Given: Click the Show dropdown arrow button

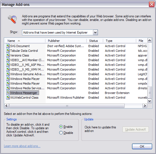Looking at the screenshot, I should pyautogui.click(x=95, y=33).
